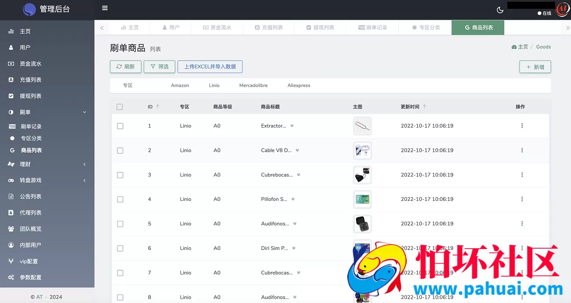Check the box for row ID 1
The image size is (571, 303).
click(x=120, y=126)
